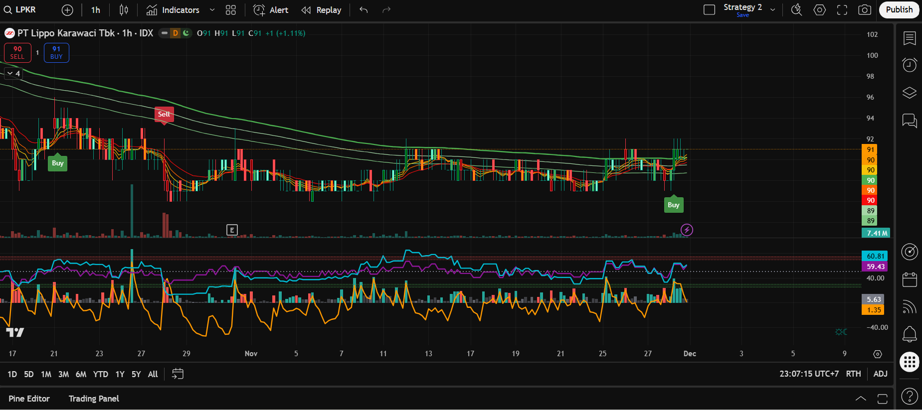The width and height of the screenshot is (922, 410).
Task: Start bar Replay mode
Action: pyautogui.click(x=322, y=10)
